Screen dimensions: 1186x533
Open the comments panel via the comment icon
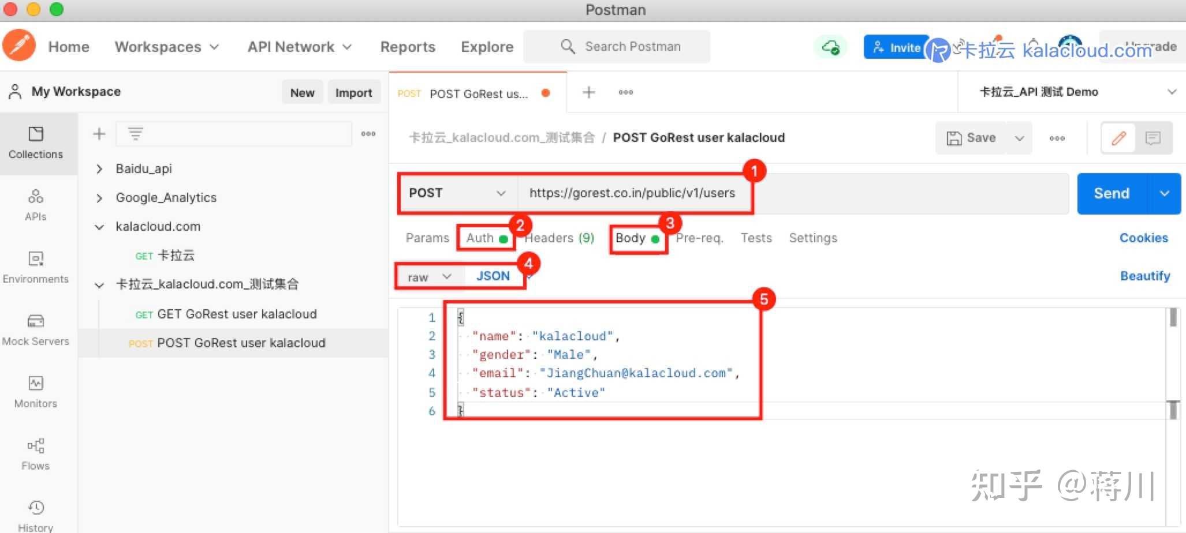(1153, 138)
